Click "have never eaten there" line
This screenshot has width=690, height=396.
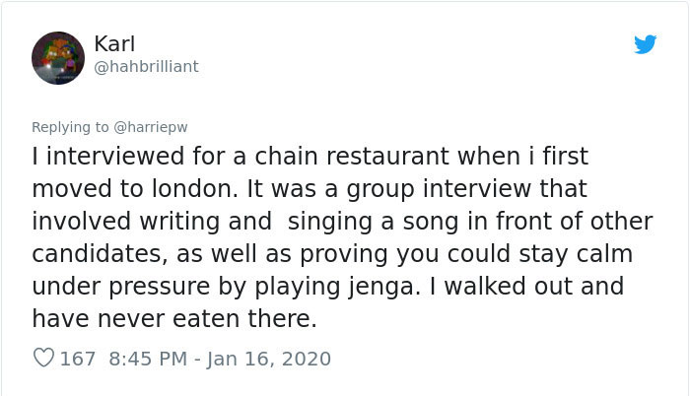(173, 319)
